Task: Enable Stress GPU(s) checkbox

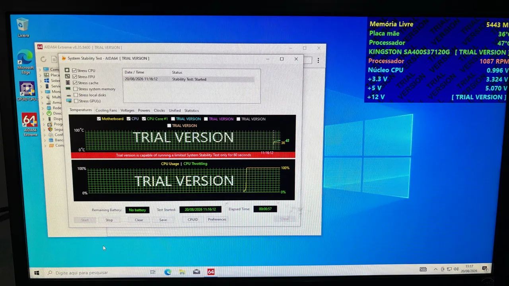Action: [76, 101]
